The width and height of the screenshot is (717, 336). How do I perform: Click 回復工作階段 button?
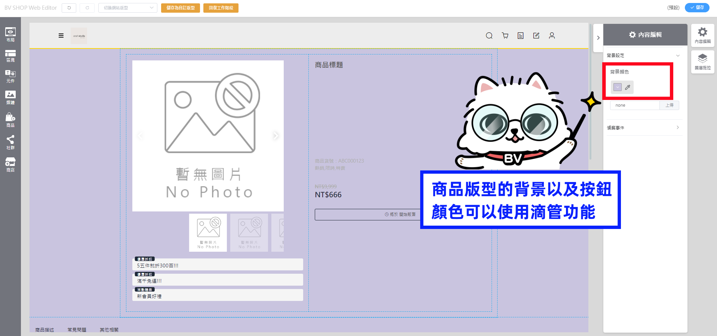[x=221, y=8]
